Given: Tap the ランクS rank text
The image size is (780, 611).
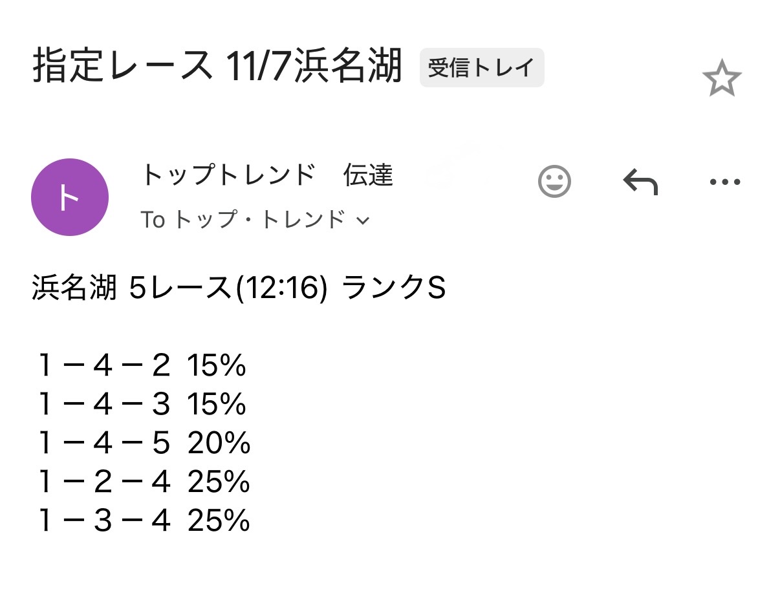Looking at the screenshot, I should 393,289.
